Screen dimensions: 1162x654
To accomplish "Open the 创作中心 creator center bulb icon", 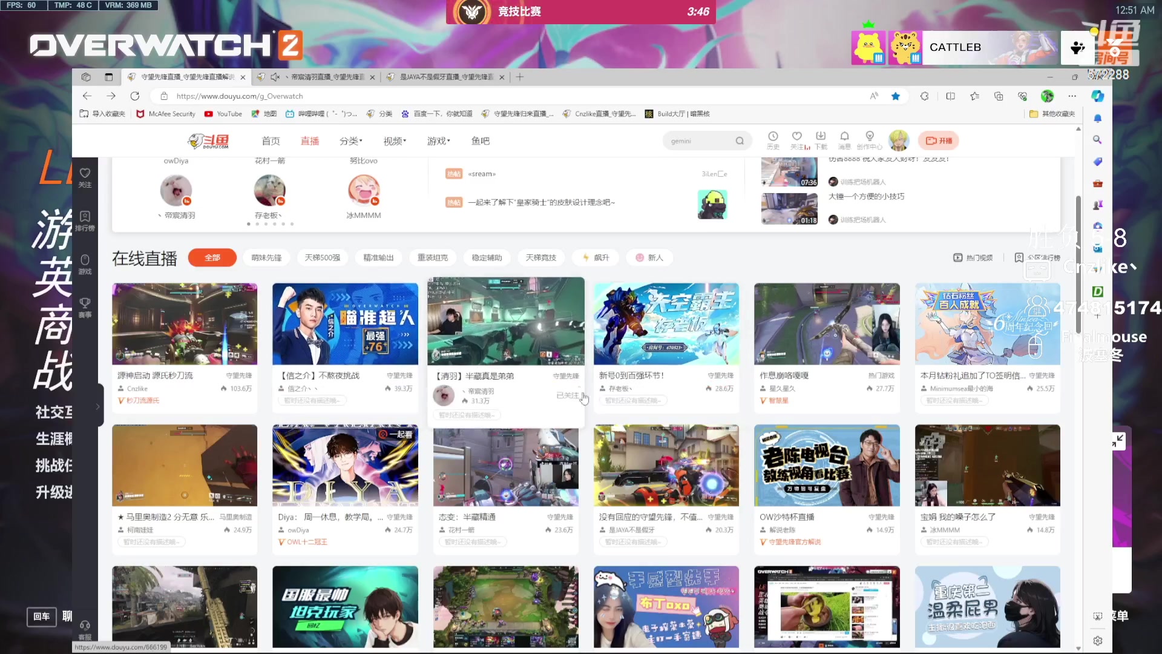I will [870, 140].
